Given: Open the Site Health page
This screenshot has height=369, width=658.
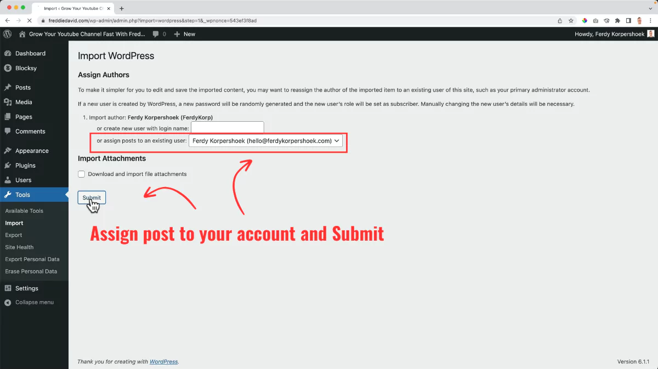Looking at the screenshot, I should pyautogui.click(x=19, y=247).
